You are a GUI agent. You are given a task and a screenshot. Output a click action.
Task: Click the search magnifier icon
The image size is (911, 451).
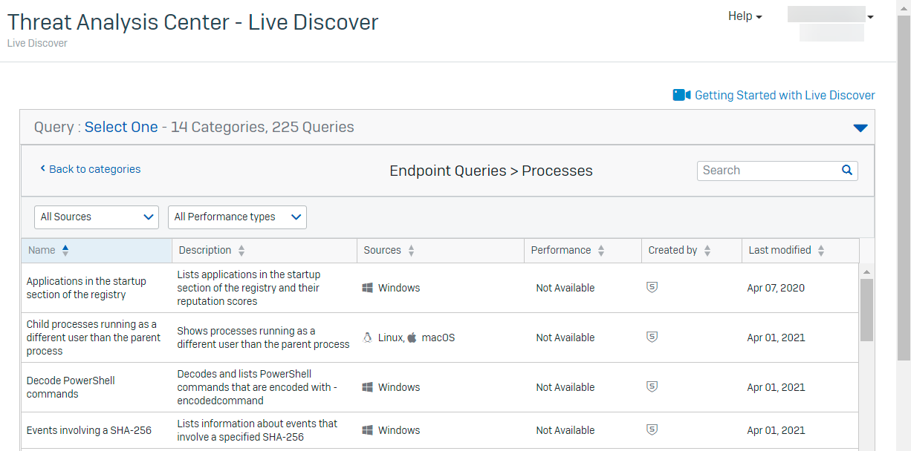[x=846, y=170]
